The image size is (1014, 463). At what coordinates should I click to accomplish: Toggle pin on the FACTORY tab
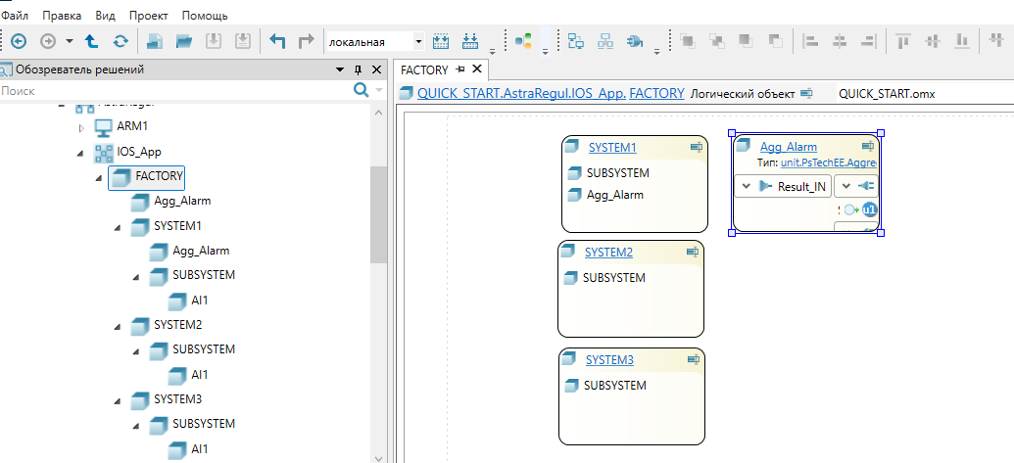pos(460,69)
